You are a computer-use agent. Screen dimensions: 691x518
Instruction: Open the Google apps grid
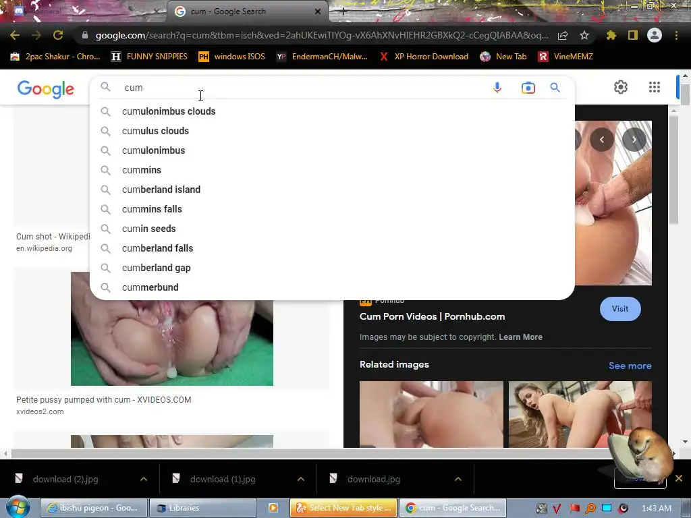[x=655, y=87]
